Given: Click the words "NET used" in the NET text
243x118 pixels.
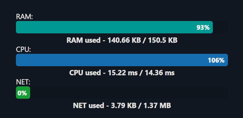Looking at the screenshot, I should [88, 106].
